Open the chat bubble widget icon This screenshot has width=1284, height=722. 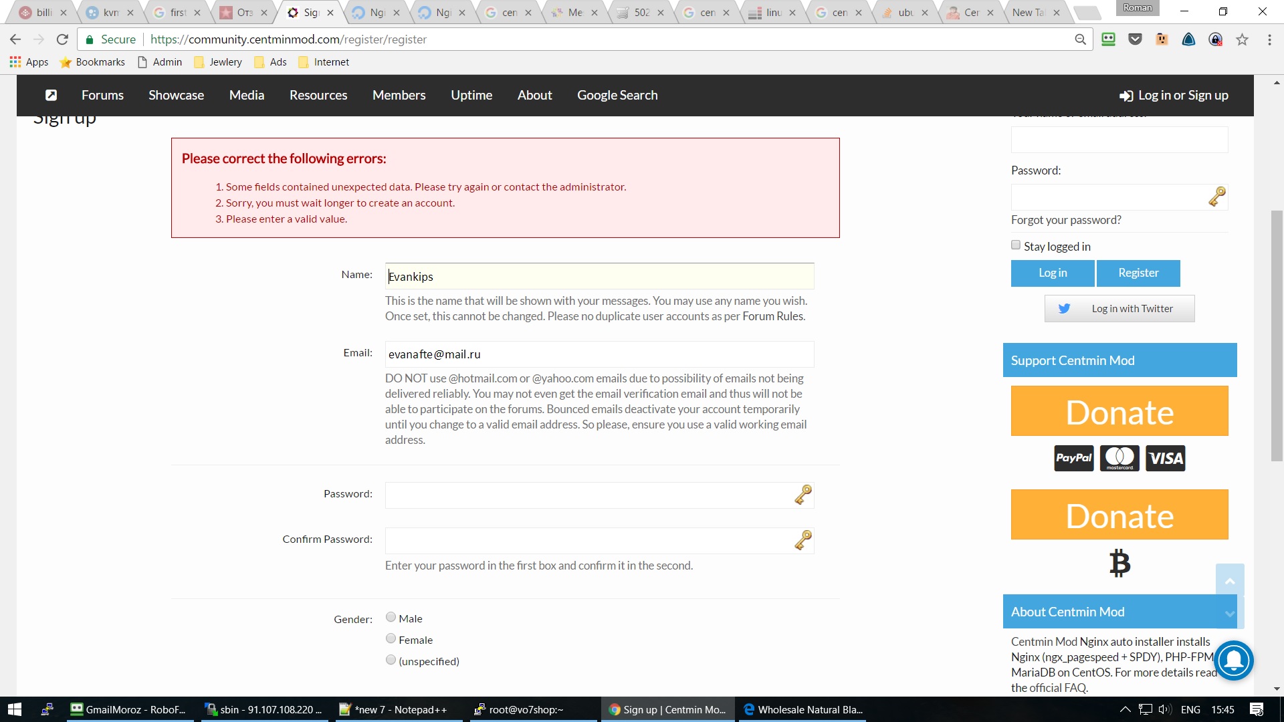tap(1234, 660)
